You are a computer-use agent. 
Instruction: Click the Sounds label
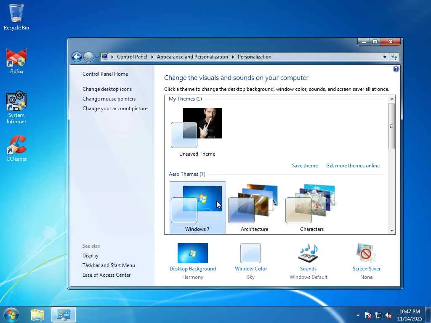pyautogui.click(x=308, y=269)
